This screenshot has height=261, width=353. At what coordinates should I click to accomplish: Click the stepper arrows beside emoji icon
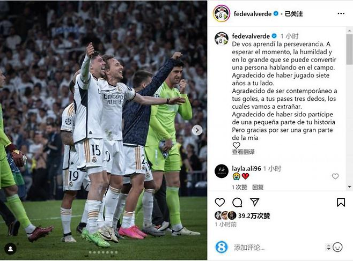[328, 247]
